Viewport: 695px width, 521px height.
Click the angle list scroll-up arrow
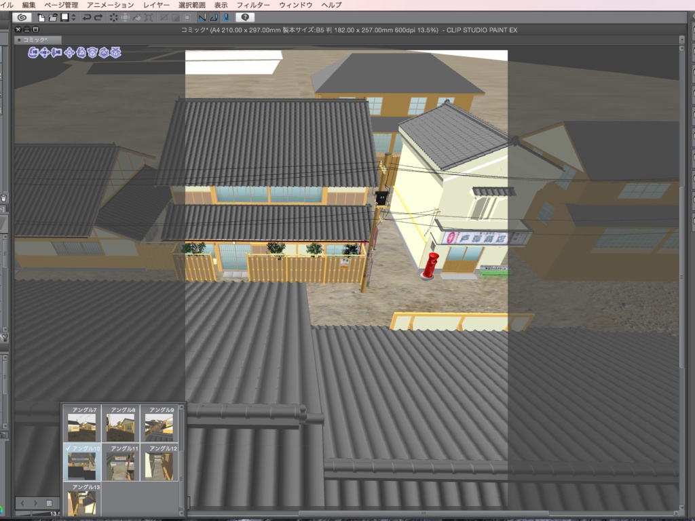181,408
